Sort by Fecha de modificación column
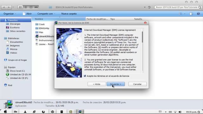The image size is (203, 114). [97, 19]
